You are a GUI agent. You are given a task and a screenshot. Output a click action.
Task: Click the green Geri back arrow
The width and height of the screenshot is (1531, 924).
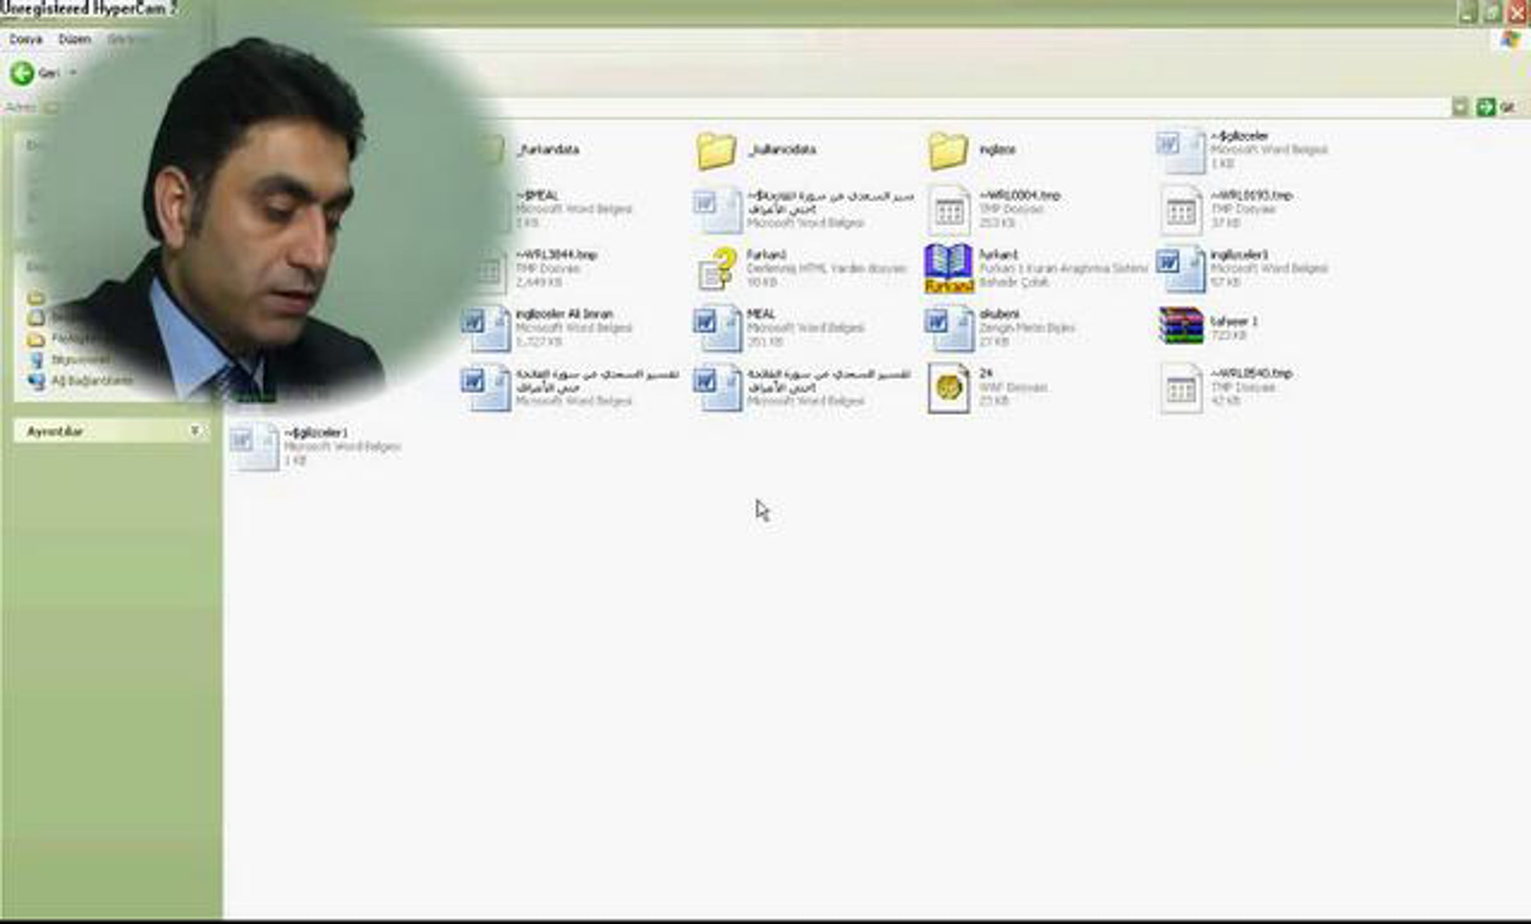tap(22, 73)
